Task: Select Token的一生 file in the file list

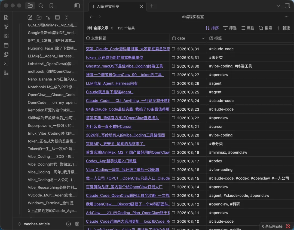Action: click(x=51, y=149)
